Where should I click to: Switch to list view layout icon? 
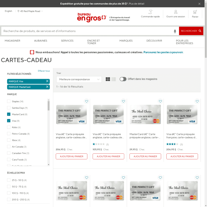point(114,79)
